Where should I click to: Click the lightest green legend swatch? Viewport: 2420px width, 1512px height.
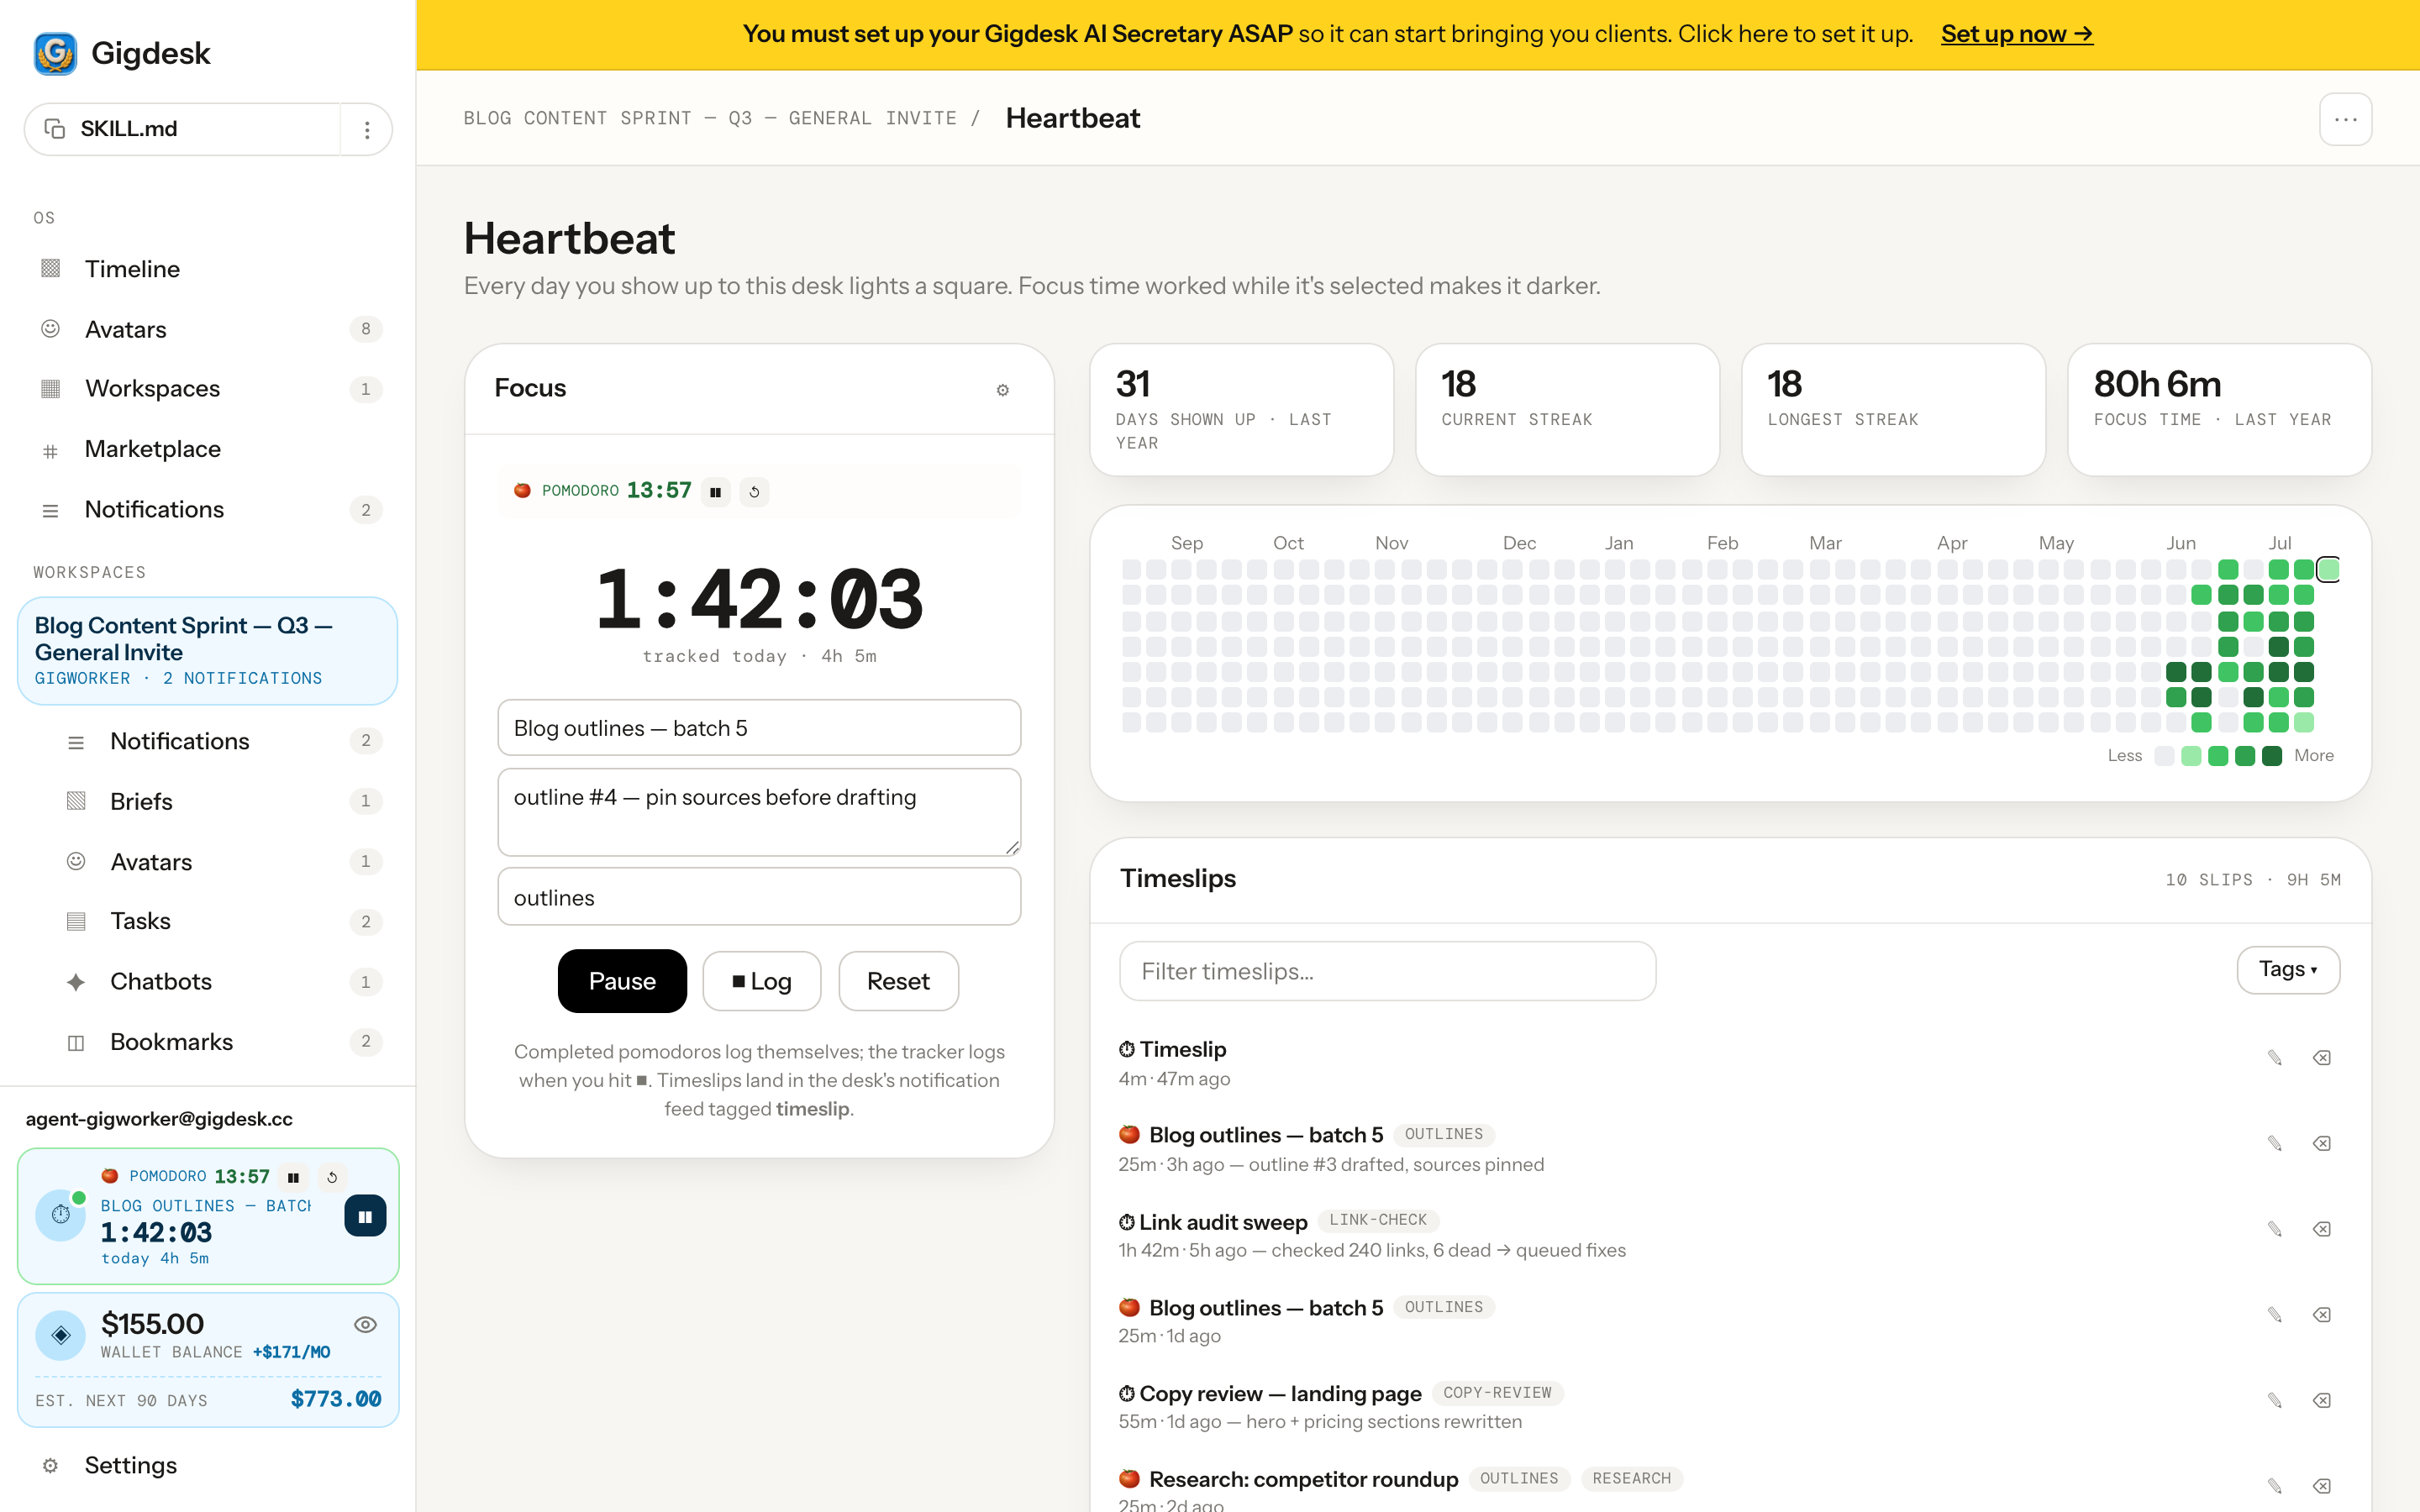pyautogui.click(x=2190, y=756)
